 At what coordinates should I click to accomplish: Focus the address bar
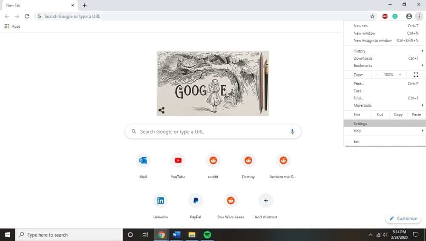207,16
